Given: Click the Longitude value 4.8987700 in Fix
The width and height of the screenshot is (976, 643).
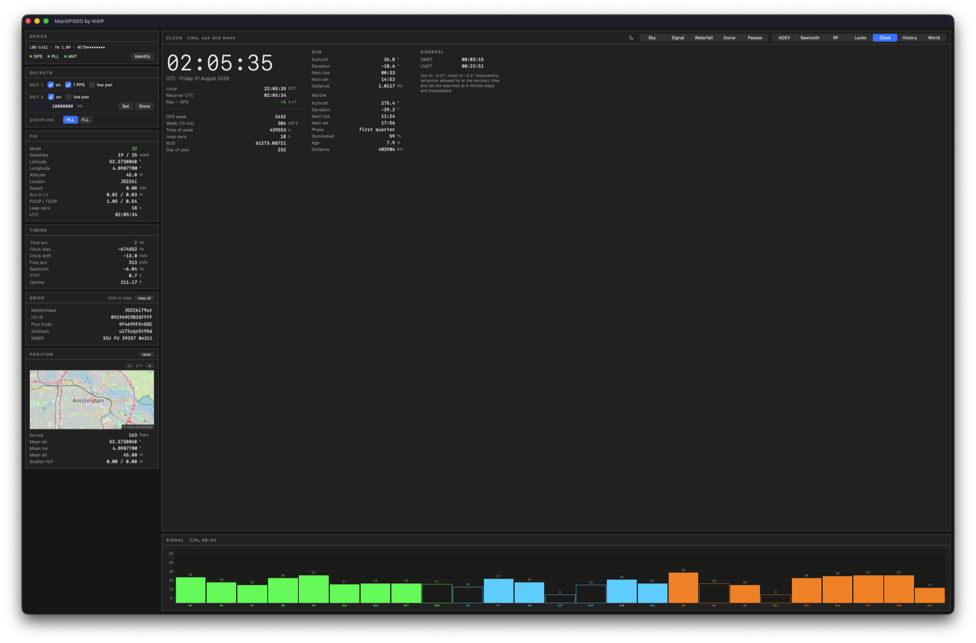Looking at the screenshot, I should pos(125,168).
